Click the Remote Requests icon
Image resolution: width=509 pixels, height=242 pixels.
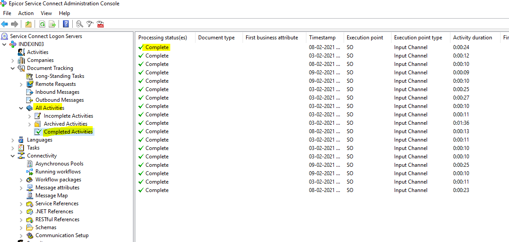pos(30,84)
